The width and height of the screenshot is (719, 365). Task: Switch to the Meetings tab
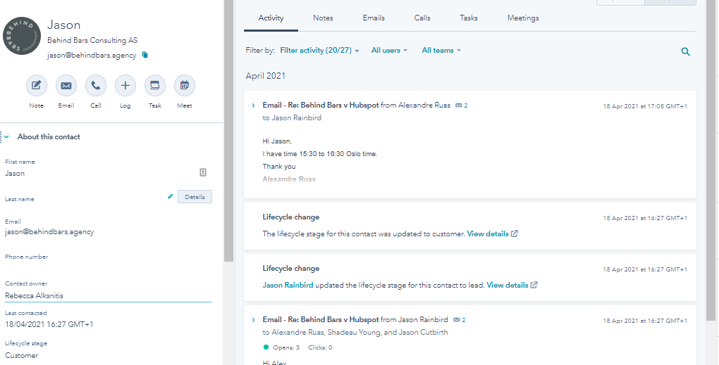pyautogui.click(x=522, y=18)
